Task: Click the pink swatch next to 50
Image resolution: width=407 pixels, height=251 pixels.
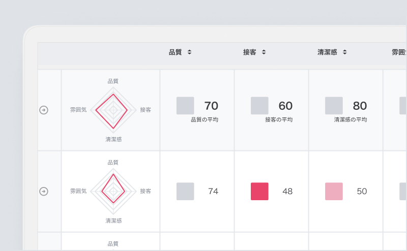Action: (334, 192)
